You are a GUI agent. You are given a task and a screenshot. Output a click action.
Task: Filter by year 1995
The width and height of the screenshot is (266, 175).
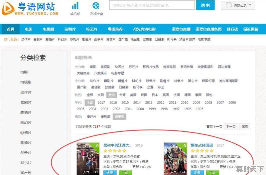pyautogui.click(x=199, y=109)
